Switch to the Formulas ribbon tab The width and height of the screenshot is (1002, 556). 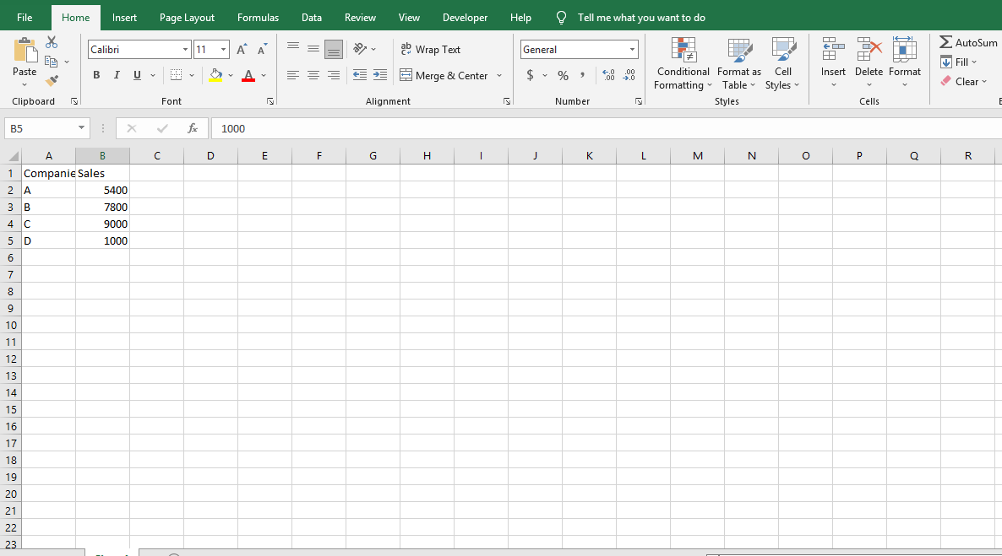click(x=258, y=18)
